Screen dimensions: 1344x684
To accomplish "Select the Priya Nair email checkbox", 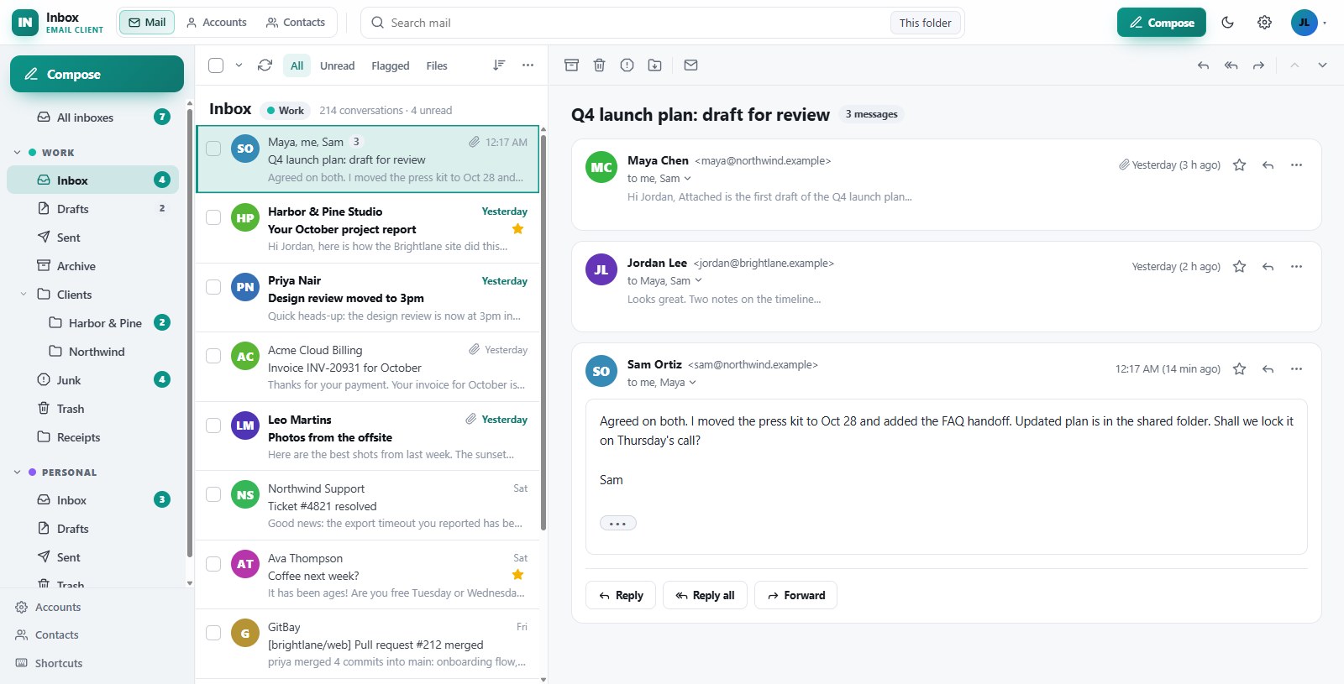I will pos(213,287).
